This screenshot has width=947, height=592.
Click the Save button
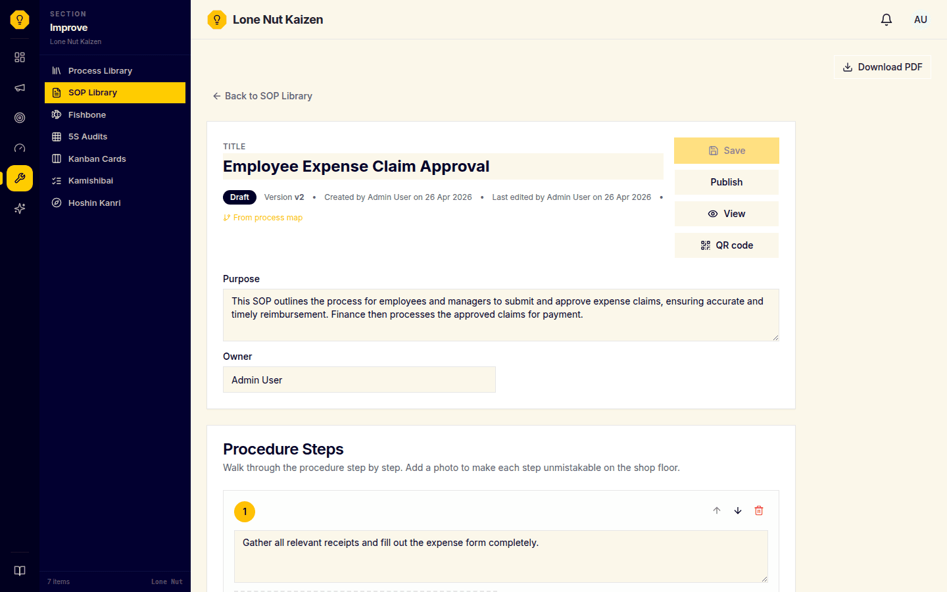(x=727, y=151)
